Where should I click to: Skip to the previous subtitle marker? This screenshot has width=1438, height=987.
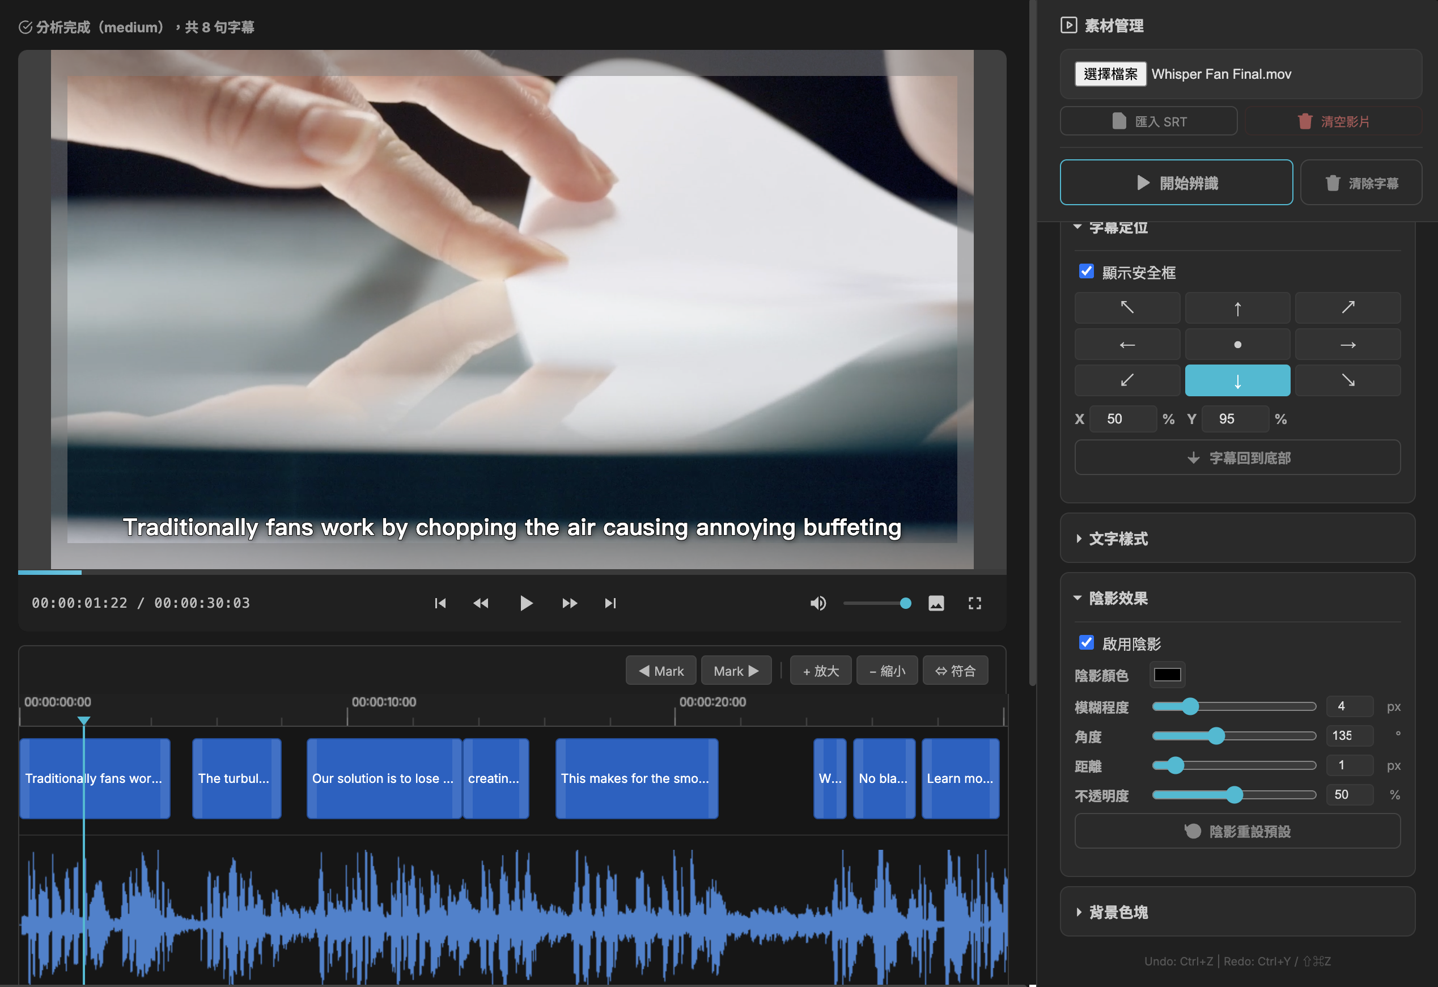coord(440,603)
